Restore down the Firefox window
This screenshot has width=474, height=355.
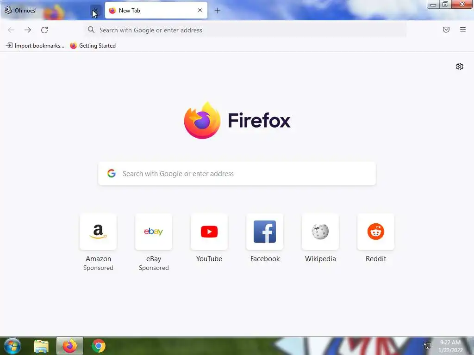(445, 5)
